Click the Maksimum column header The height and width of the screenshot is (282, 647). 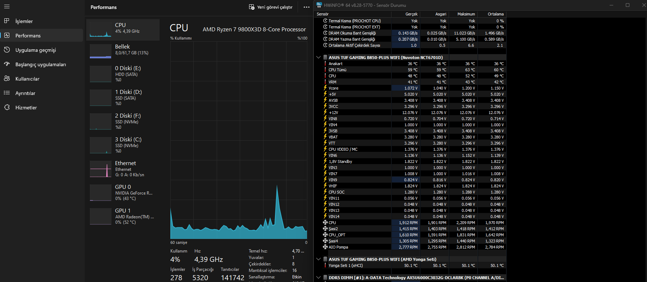(x=463, y=14)
